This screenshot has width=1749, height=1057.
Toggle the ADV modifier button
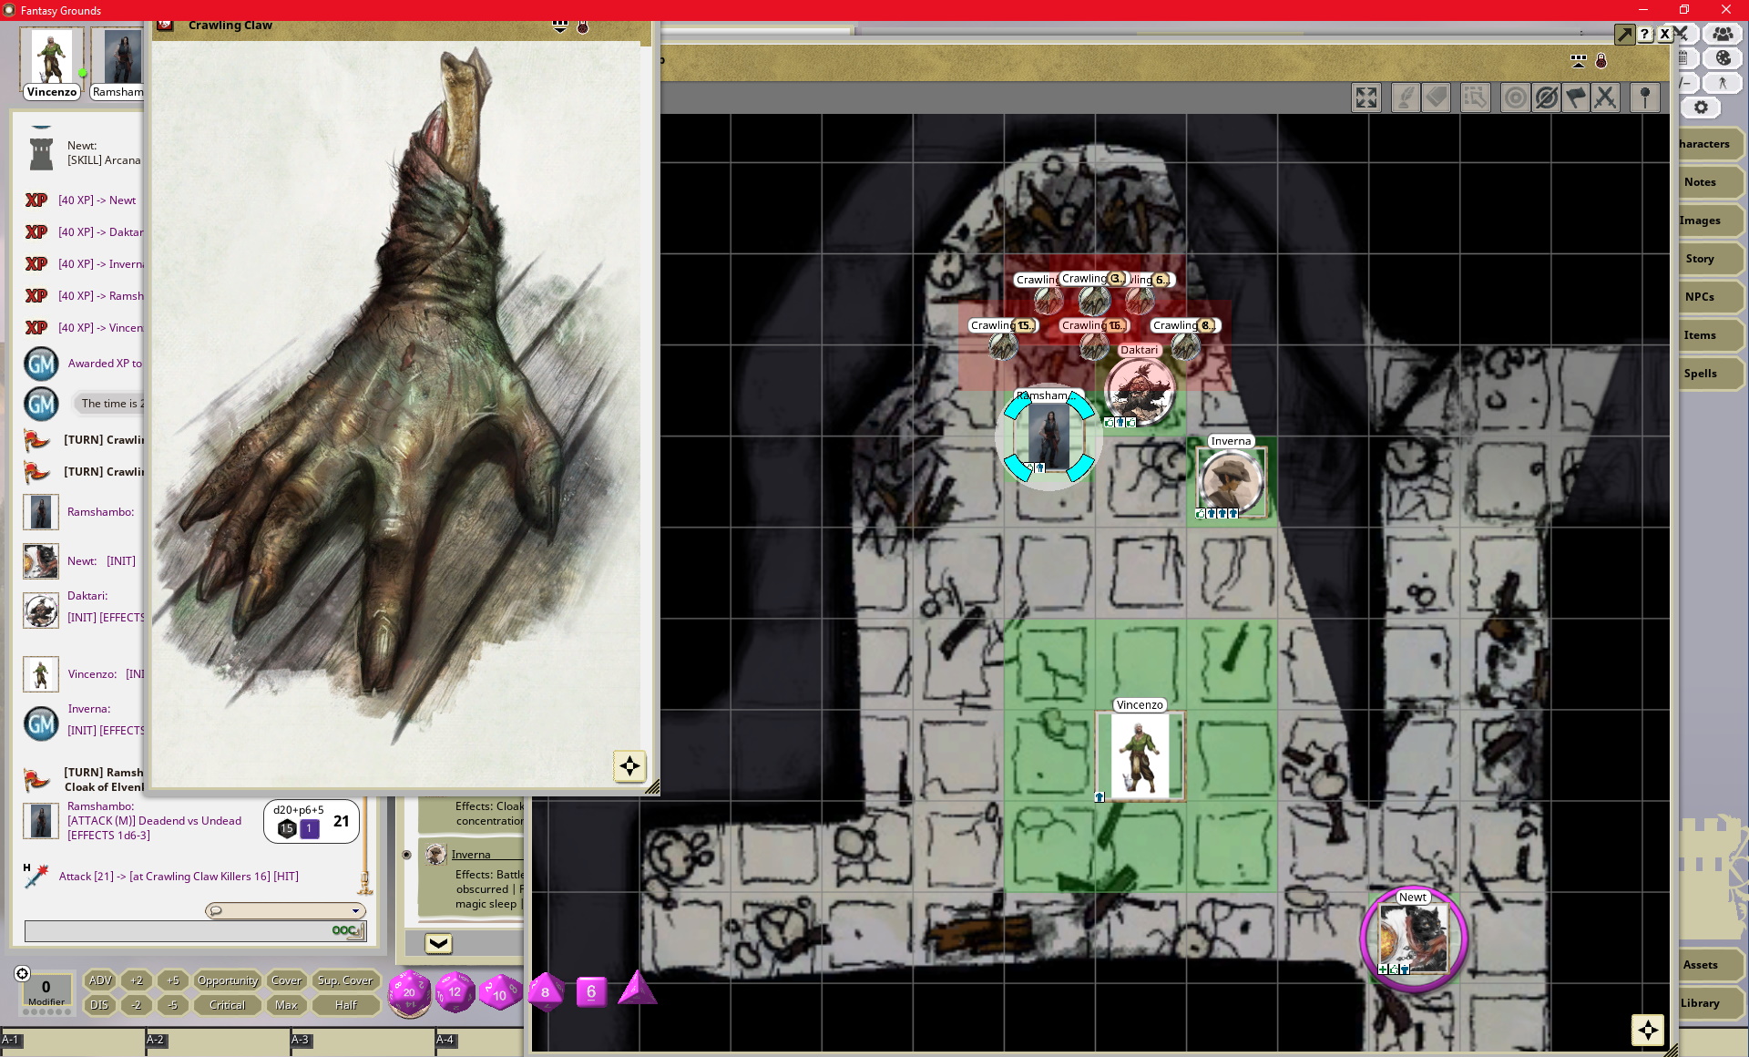click(99, 980)
